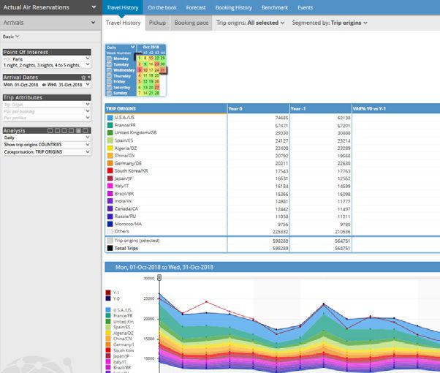Switch to the Events tab

[305, 7]
